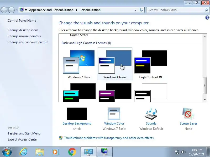Click the Refresh button in address bar
The image size is (210, 157).
pos(141,10)
